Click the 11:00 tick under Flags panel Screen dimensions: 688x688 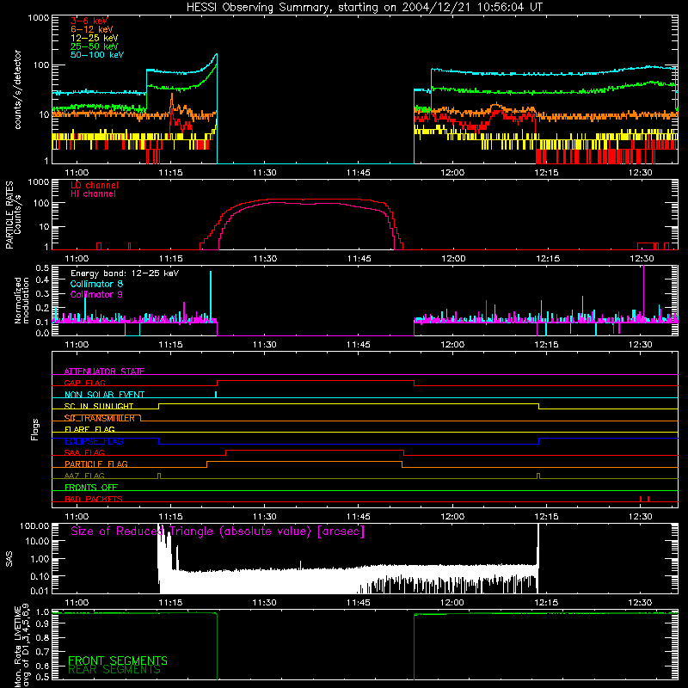click(x=77, y=517)
